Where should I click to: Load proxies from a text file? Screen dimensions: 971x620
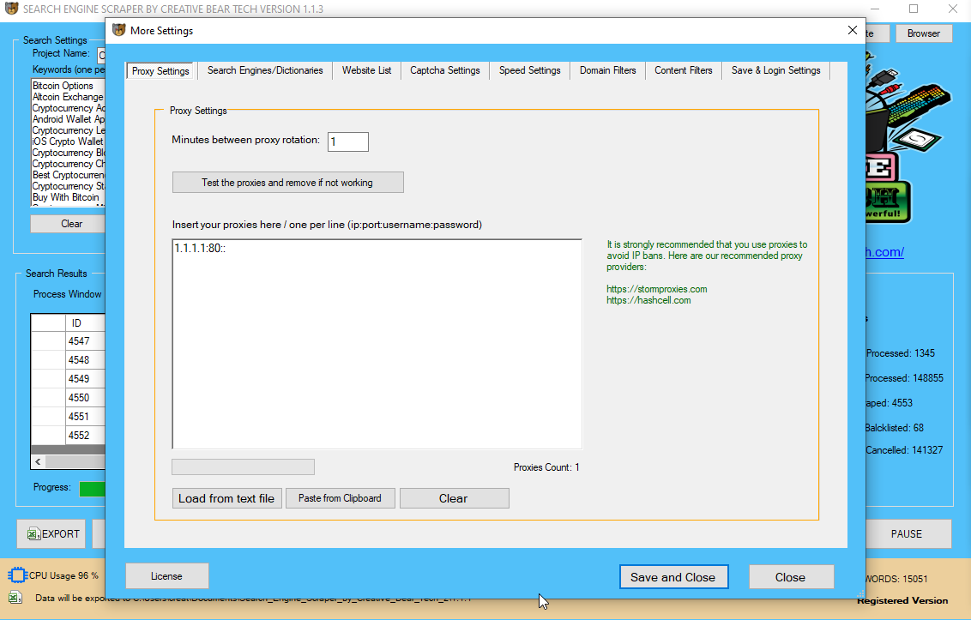click(226, 497)
